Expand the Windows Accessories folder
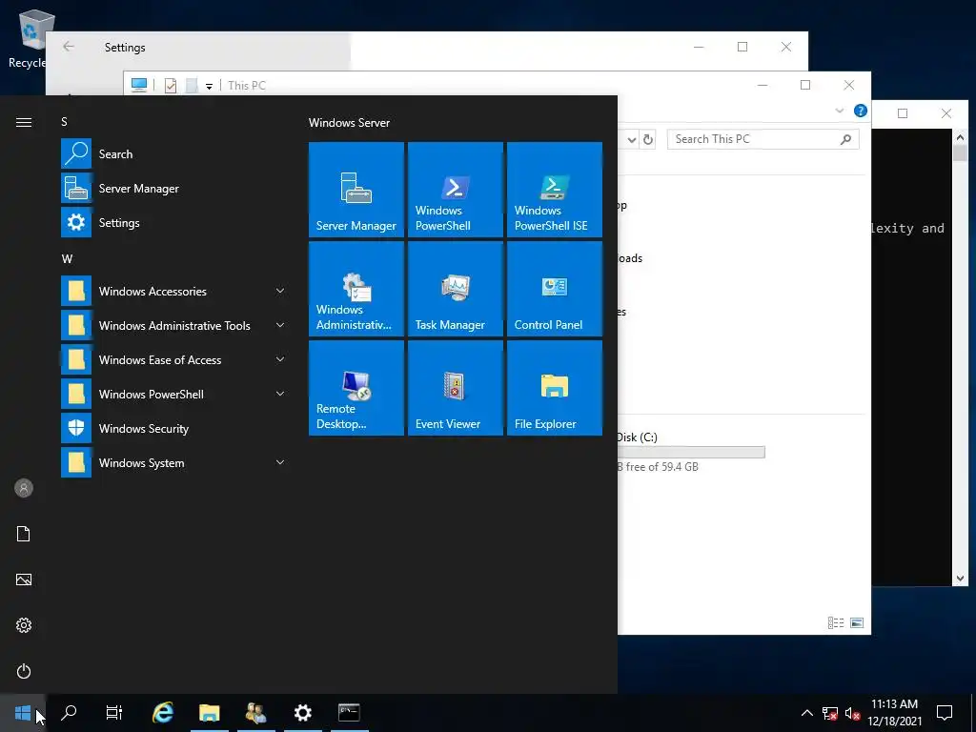This screenshot has height=732, width=976. (x=174, y=291)
